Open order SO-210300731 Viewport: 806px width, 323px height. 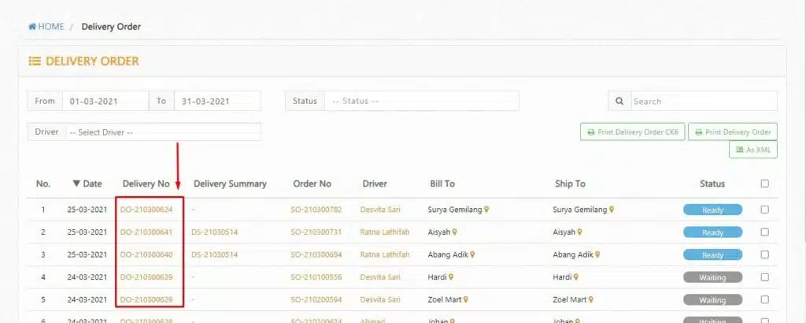point(316,232)
